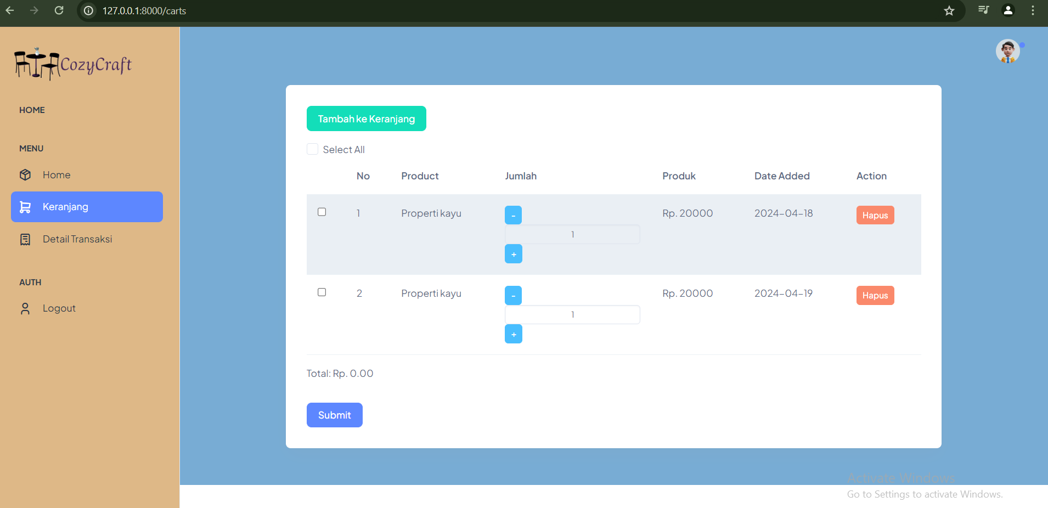Image resolution: width=1048 pixels, height=508 pixels.
Task: Check the checkbox for row 1
Action: [x=322, y=212]
